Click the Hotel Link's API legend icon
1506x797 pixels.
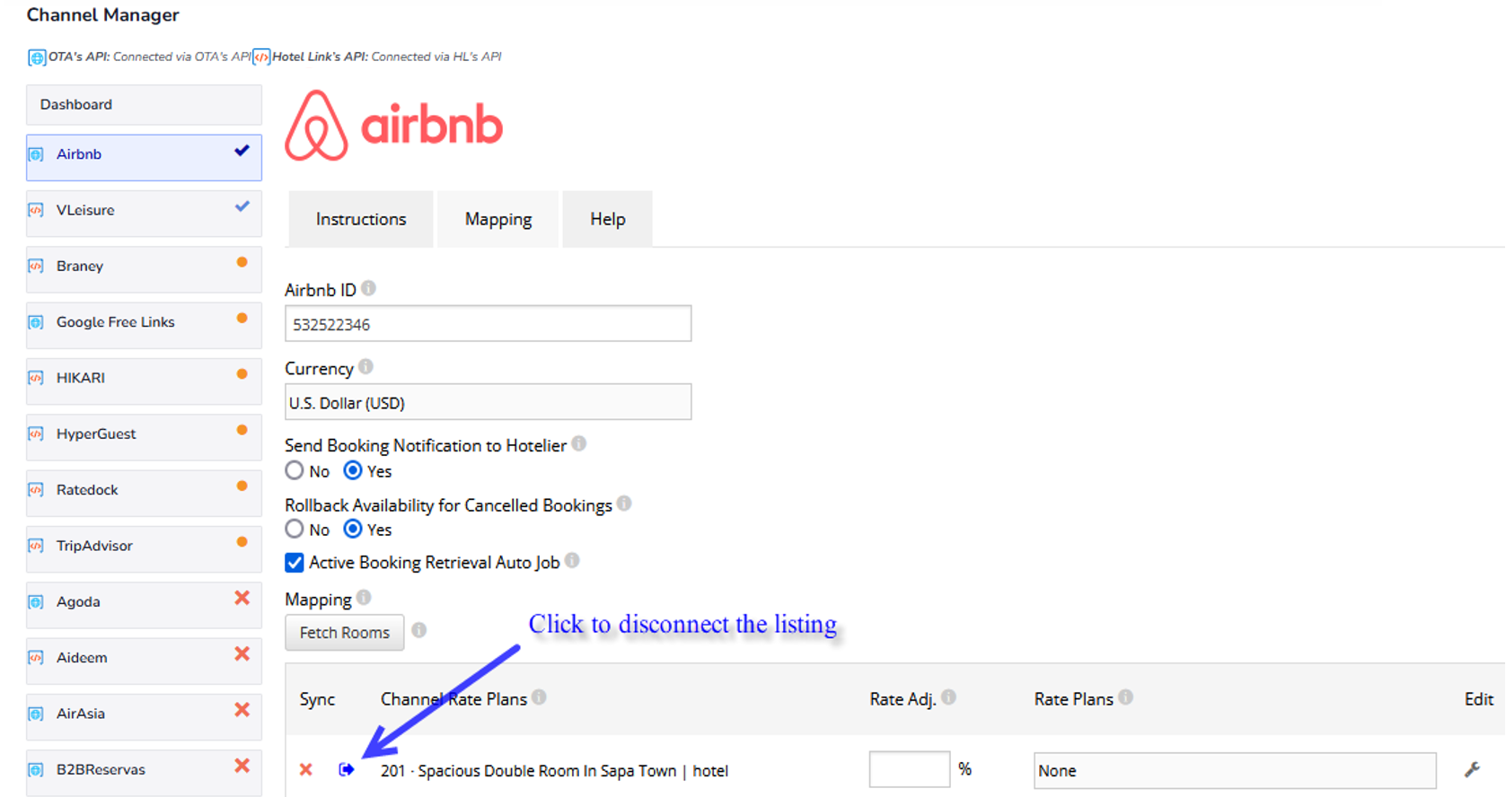(261, 57)
